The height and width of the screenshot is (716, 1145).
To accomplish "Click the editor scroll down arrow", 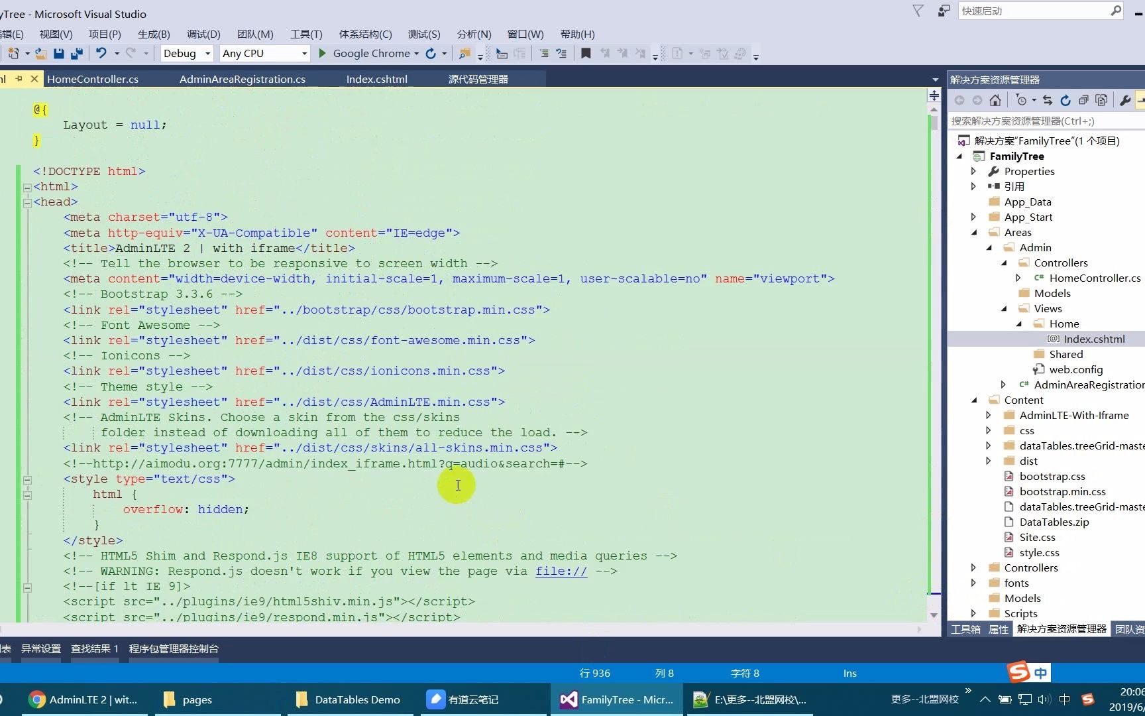I will click(x=934, y=615).
